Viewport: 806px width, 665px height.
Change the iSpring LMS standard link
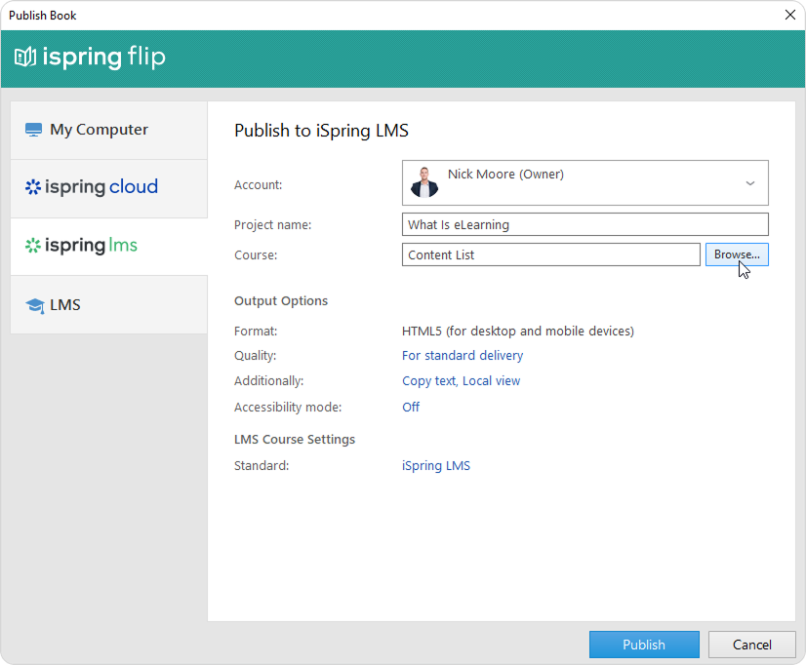[436, 466]
